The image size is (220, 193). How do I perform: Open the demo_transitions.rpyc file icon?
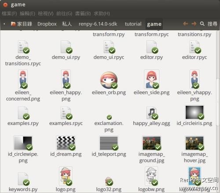point(23,47)
